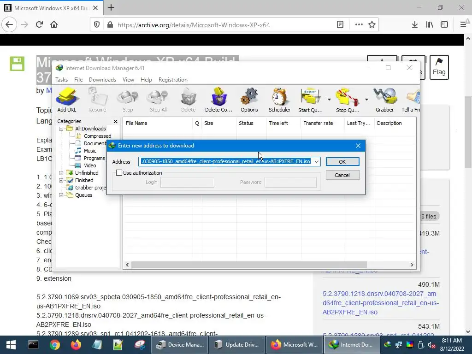Click the archive.org URL bar
This screenshot has height=354, width=472.
(226, 25)
